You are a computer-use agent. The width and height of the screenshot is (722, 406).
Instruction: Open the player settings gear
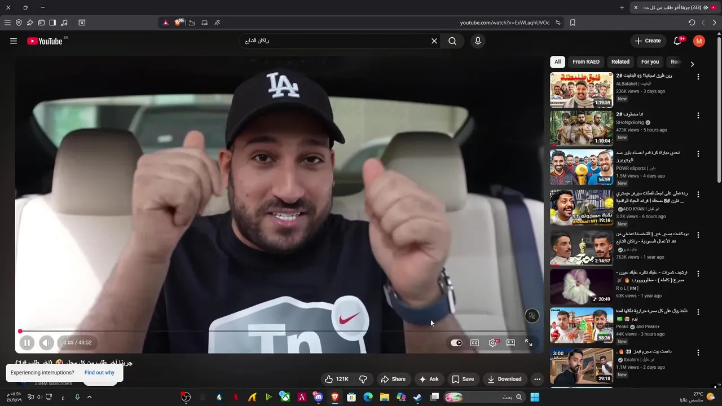point(493,343)
